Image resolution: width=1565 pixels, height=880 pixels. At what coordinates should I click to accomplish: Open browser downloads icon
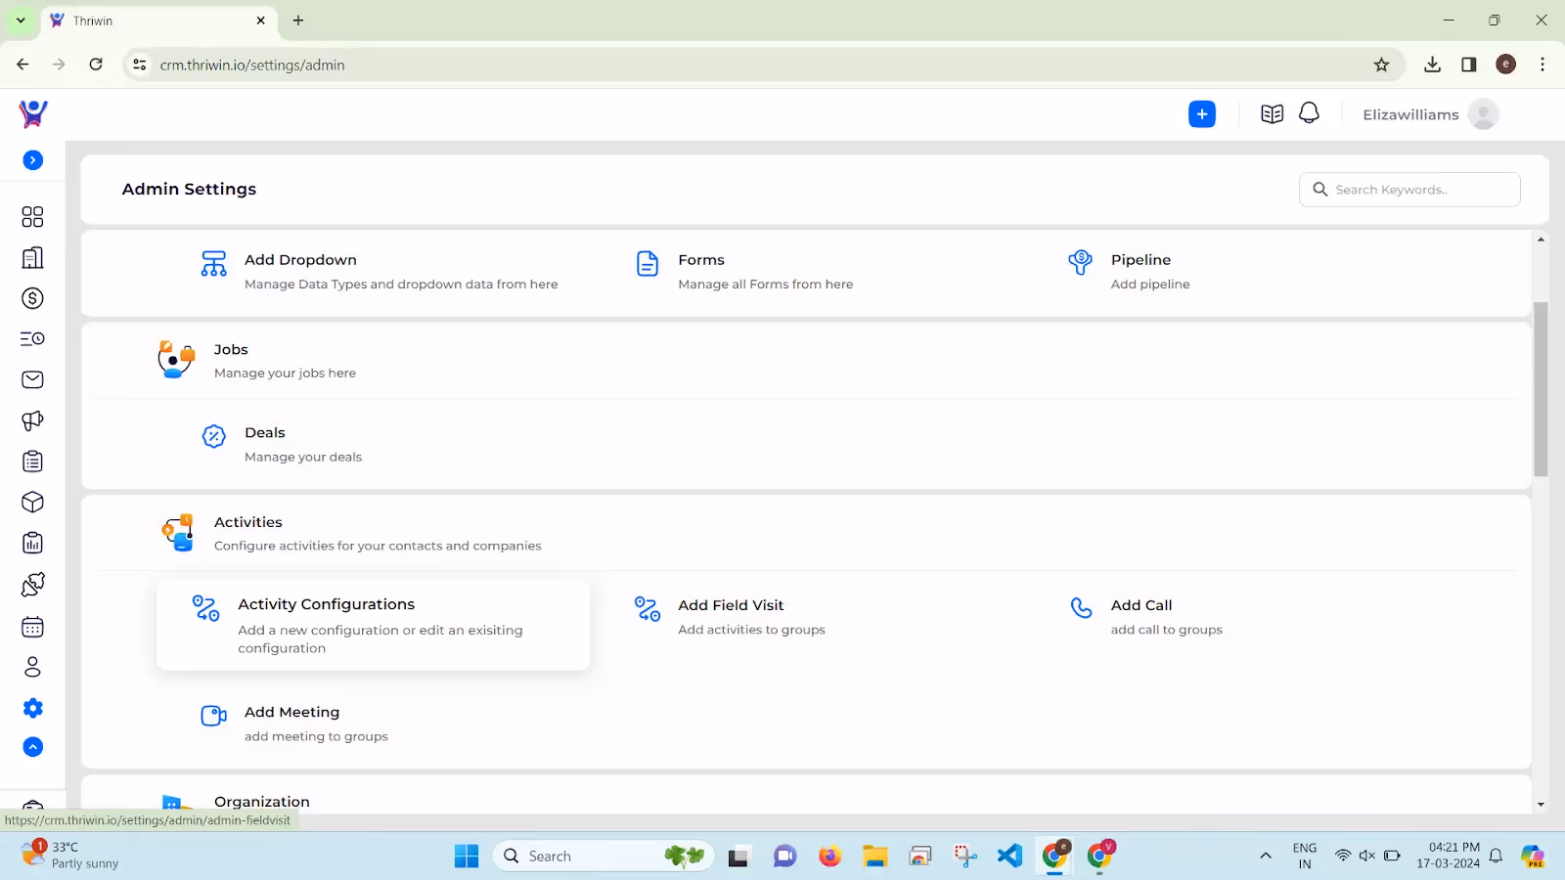point(1432,65)
